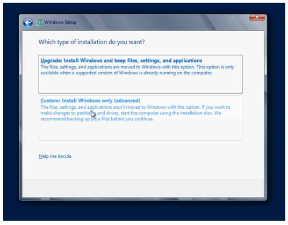Click blank space inside the Upgrade option box
Screen dimensions: 288x225
click(x=141, y=85)
